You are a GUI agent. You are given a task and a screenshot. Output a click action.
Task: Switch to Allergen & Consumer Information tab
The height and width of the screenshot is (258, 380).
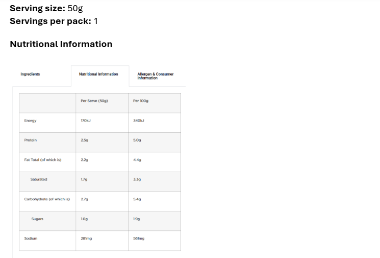point(156,76)
